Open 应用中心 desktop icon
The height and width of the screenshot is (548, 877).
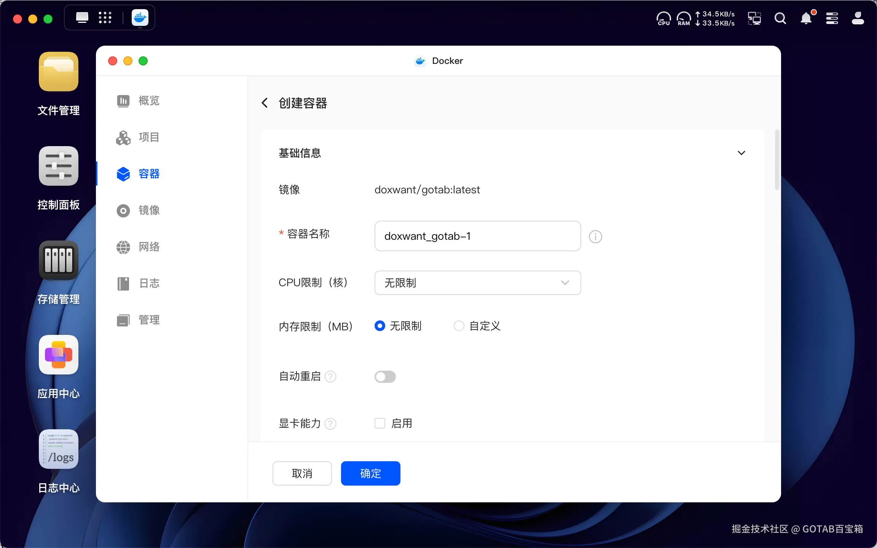click(59, 355)
